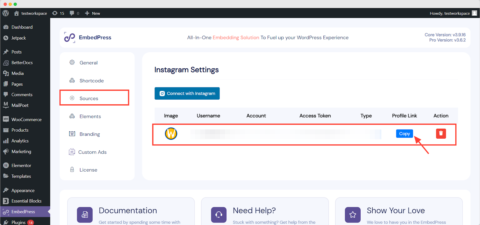Click the Instagram account profile image
Image resolution: width=480 pixels, height=225 pixels.
(171, 133)
